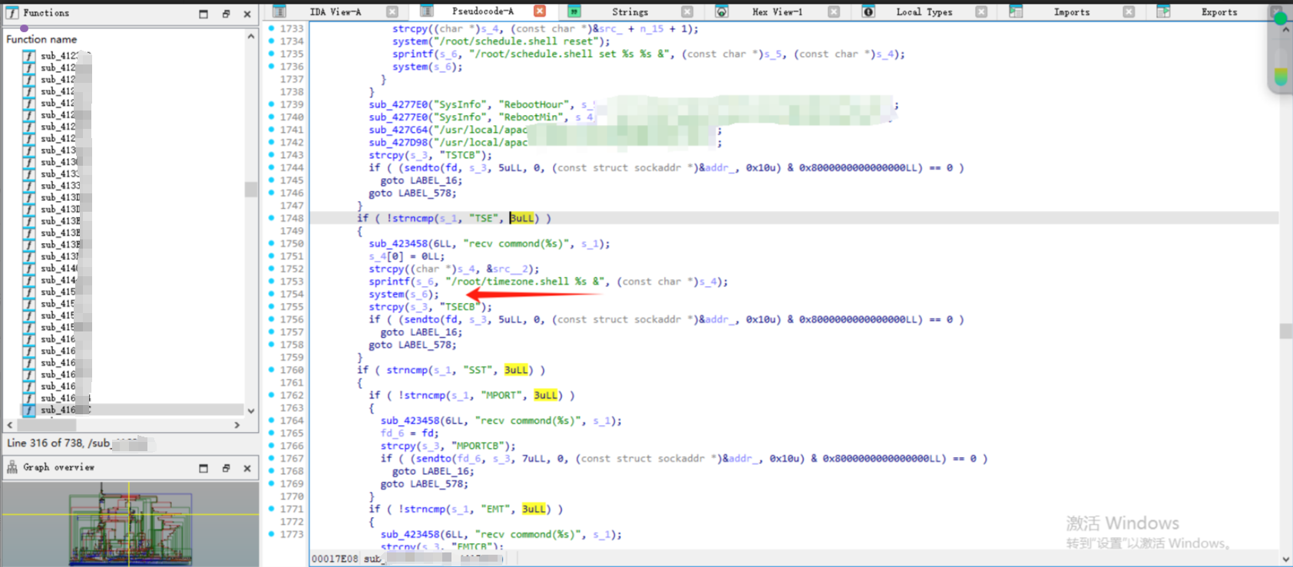Close the IDA View-A tab
The height and width of the screenshot is (567, 1293).
tap(392, 12)
